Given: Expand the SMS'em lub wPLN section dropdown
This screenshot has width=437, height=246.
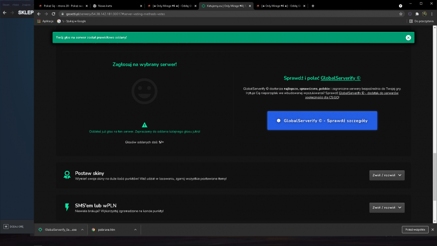Looking at the screenshot, I should coord(387,208).
